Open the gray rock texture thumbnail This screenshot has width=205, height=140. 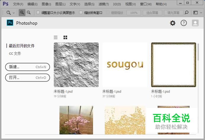76,65
